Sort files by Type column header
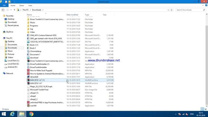 click(93, 15)
